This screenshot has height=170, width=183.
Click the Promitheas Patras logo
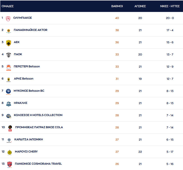[x=10, y=128]
